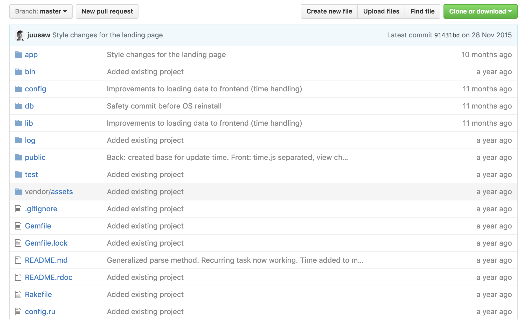The height and width of the screenshot is (324, 527).
Task: Click the README.rdoc file icon
Action: pos(18,277)
